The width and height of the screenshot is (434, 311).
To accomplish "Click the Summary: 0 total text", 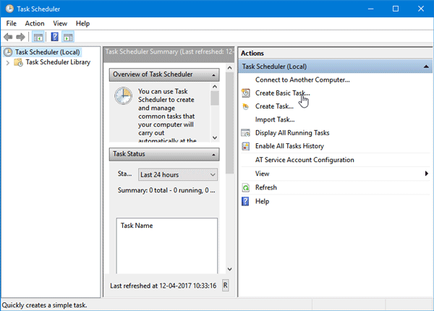I will (166, 190).
